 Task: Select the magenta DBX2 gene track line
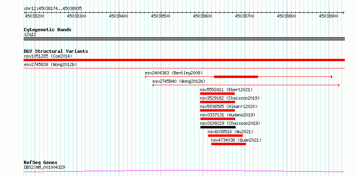pyautogui.click(x=184, y=171)
